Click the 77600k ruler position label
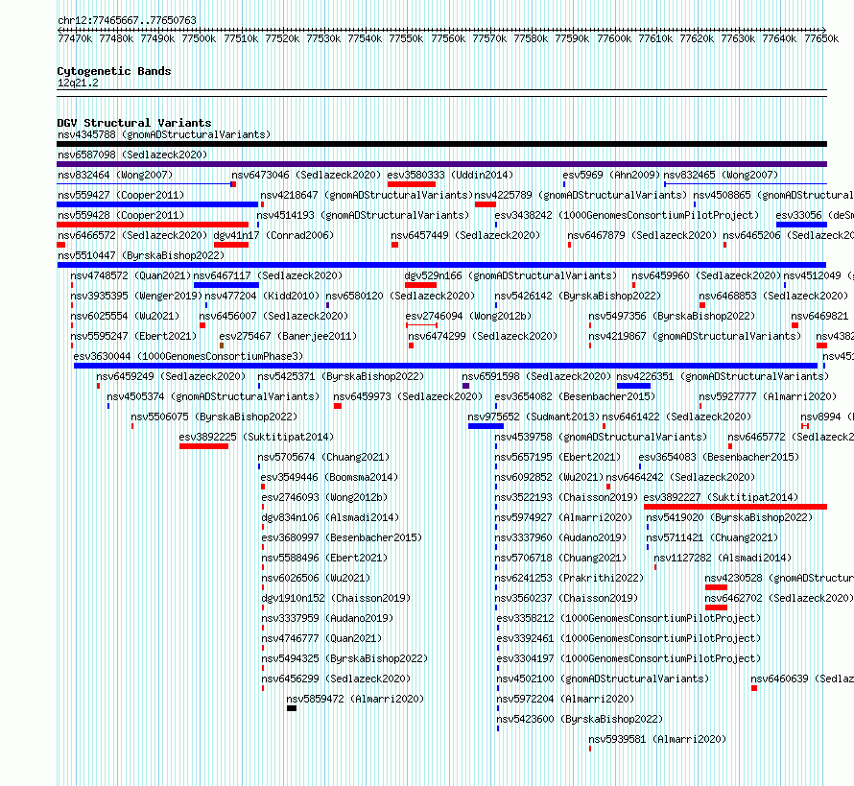 coord(614,38)
